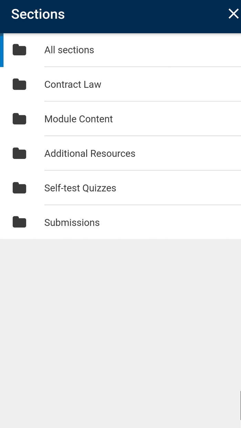This screenshot has height=428, width=241.
Task: Close the Sections panel with the X
Action: click(x=233, y=14)
